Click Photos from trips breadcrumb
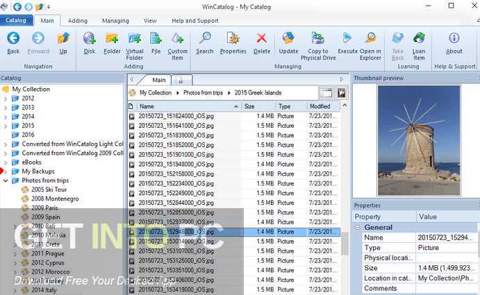Screen dimensions: 480x295 click(203, 93)
